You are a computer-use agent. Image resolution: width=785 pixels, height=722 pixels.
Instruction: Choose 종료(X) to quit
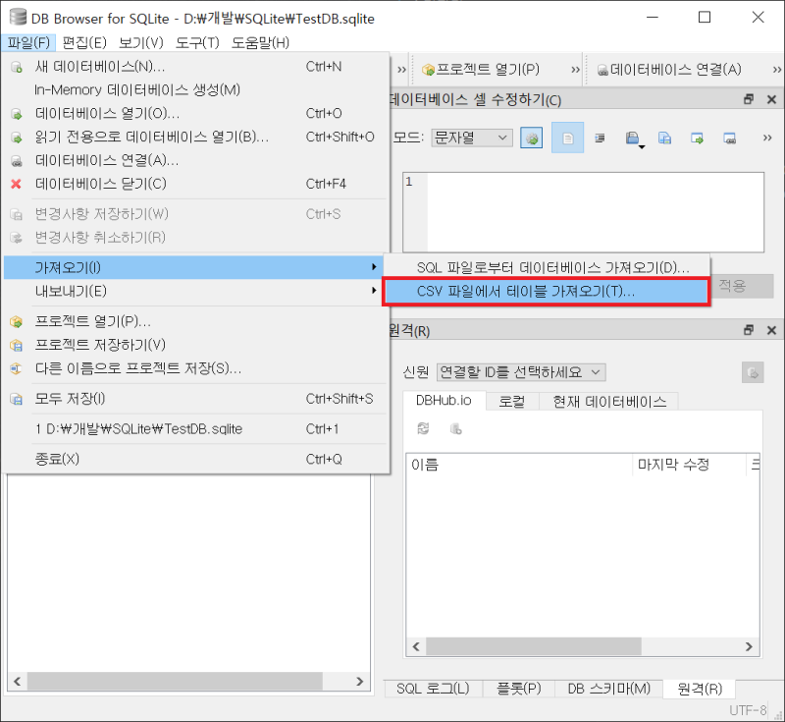pyautogui.click(x=196, y=459)
